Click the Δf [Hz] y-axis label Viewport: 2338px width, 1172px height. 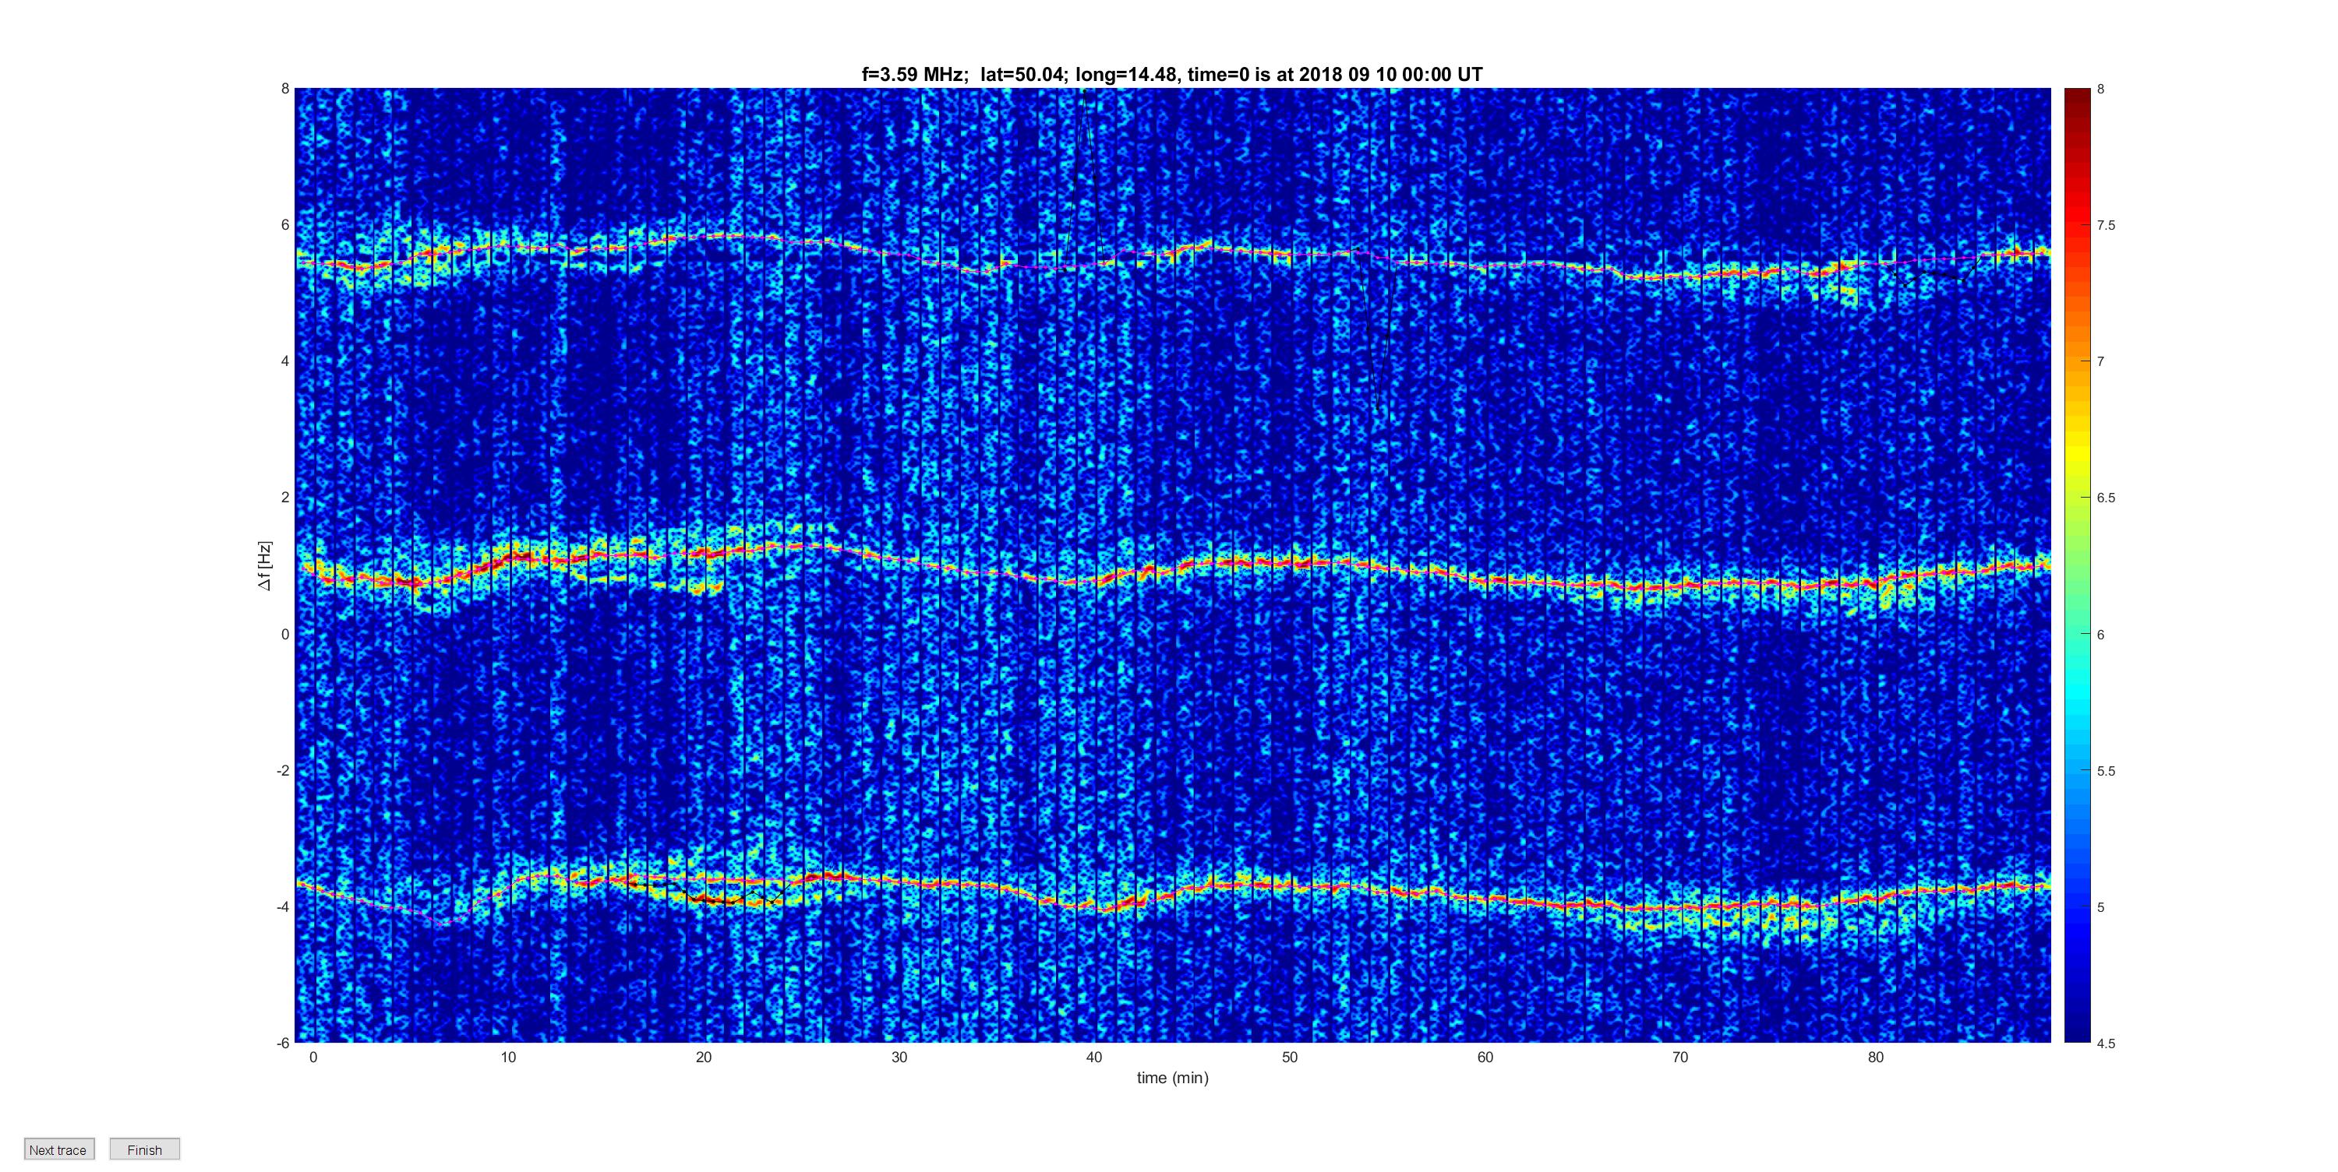pyautogui.click(x=264, y=565)
